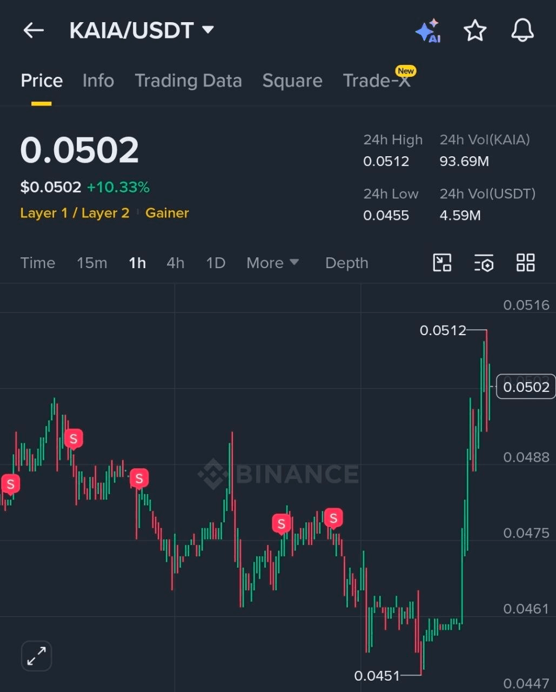
Task: Open the Depth chart view
Action: click(346, 263)
